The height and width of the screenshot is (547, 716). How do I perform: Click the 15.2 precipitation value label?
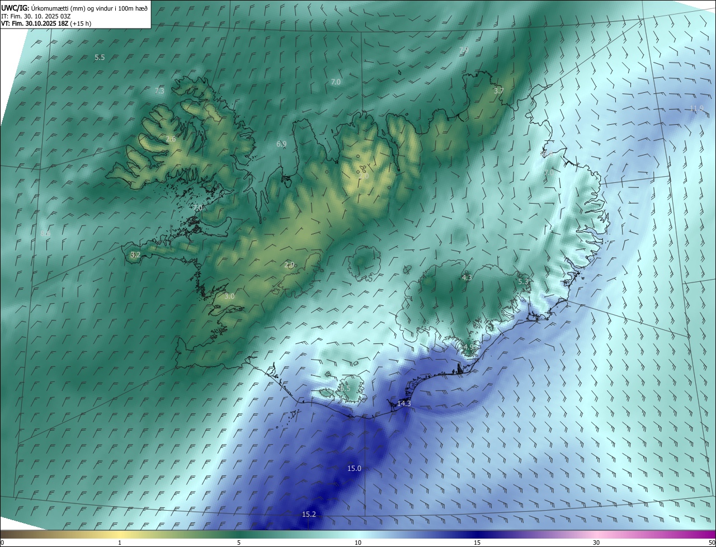(309, 515)
